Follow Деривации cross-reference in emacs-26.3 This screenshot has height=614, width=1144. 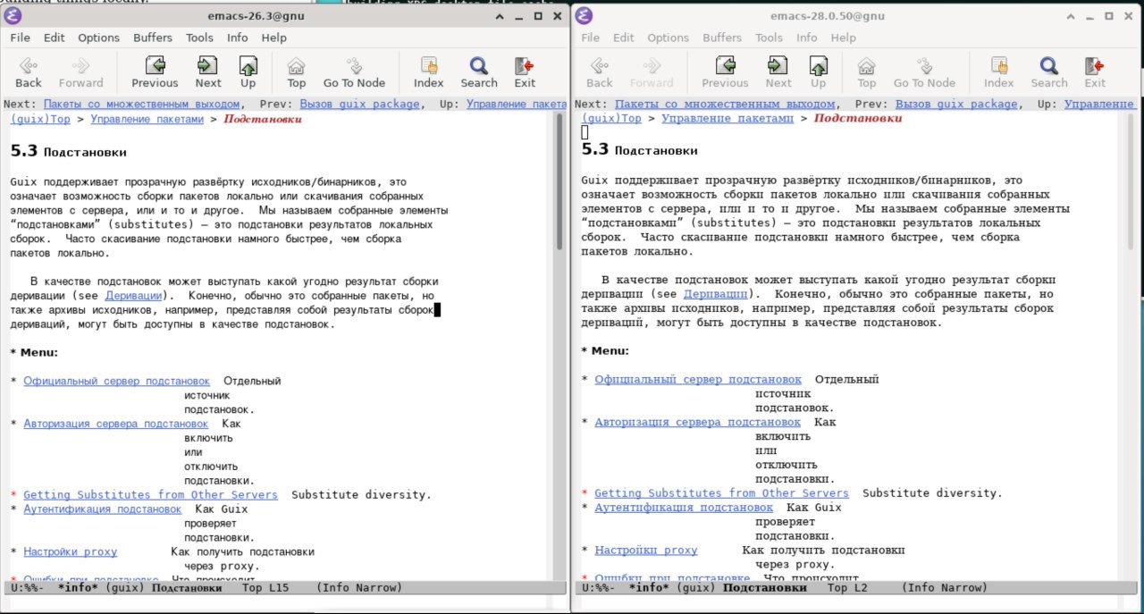[x=134, y=295]
